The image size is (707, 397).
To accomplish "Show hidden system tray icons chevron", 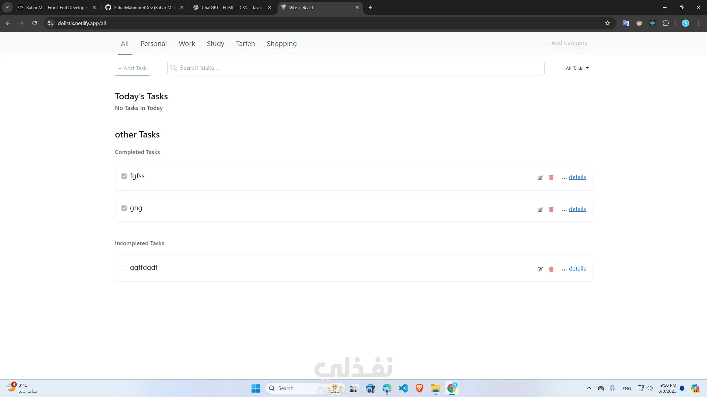I will click(x=589, y=388).
